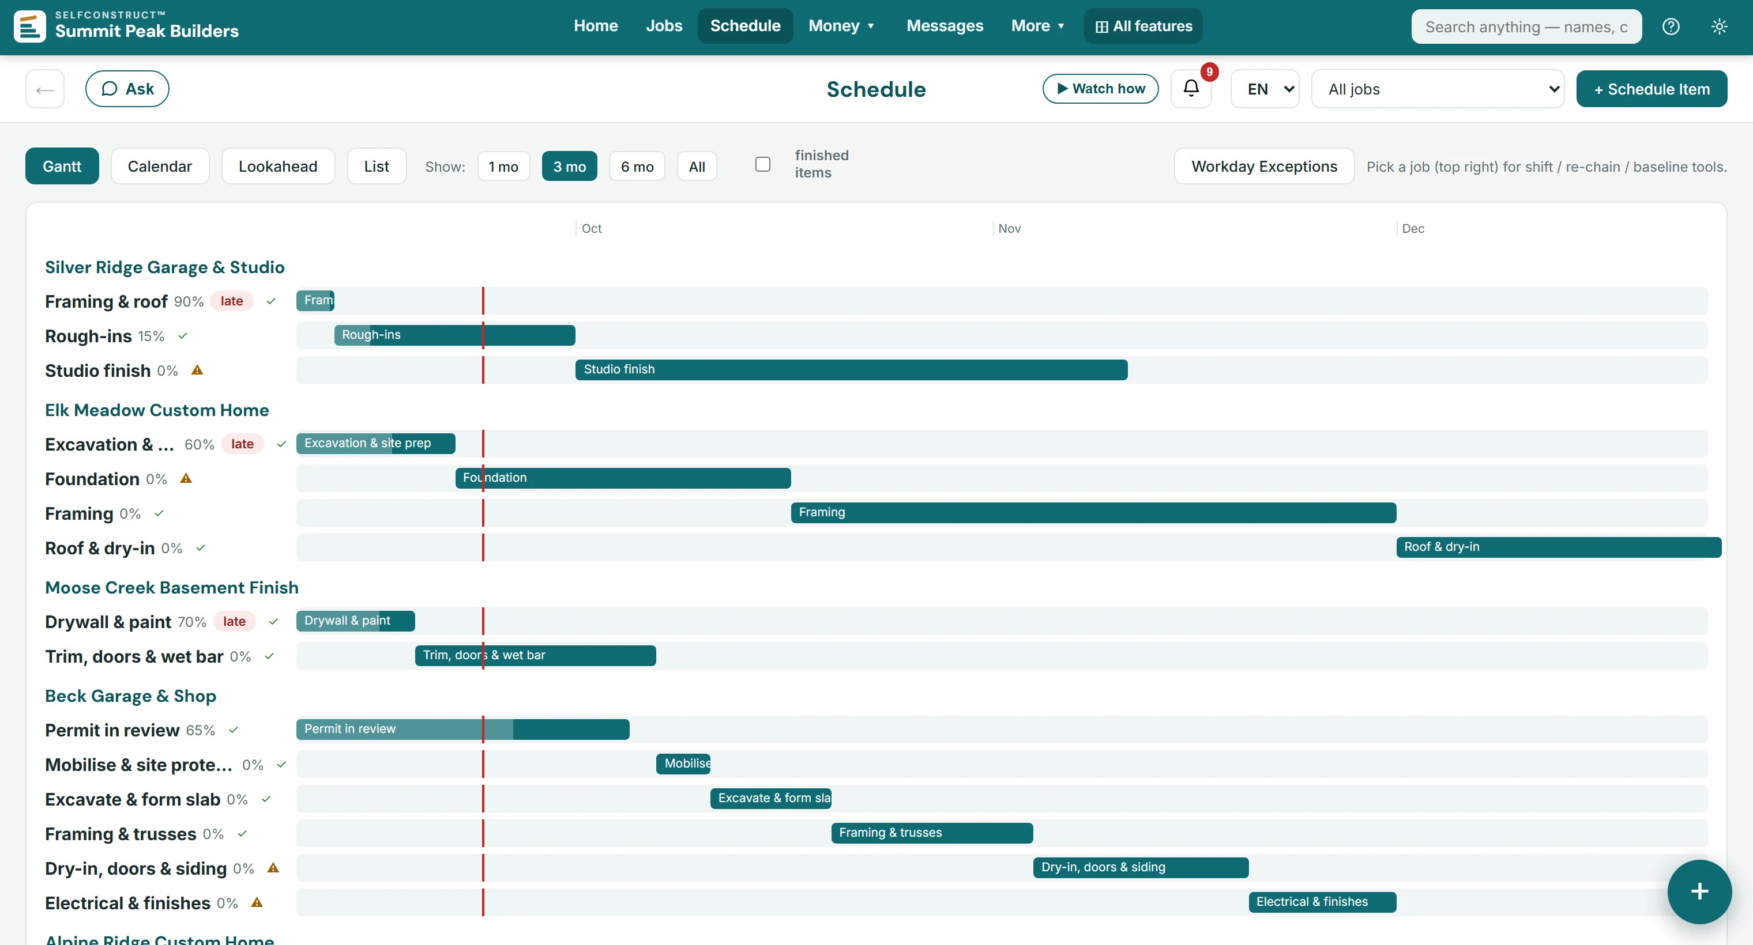Open Messages in top navigation

pos(945,26)
